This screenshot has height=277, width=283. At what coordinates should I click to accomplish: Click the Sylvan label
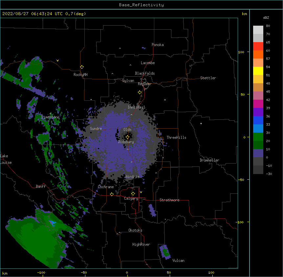[128, 81]
